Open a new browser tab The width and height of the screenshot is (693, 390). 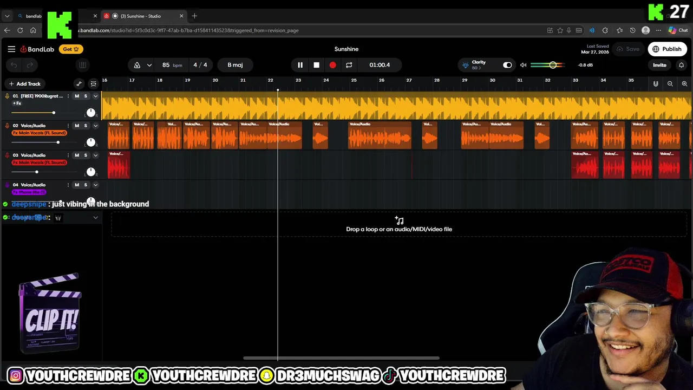tap(194, 16)
